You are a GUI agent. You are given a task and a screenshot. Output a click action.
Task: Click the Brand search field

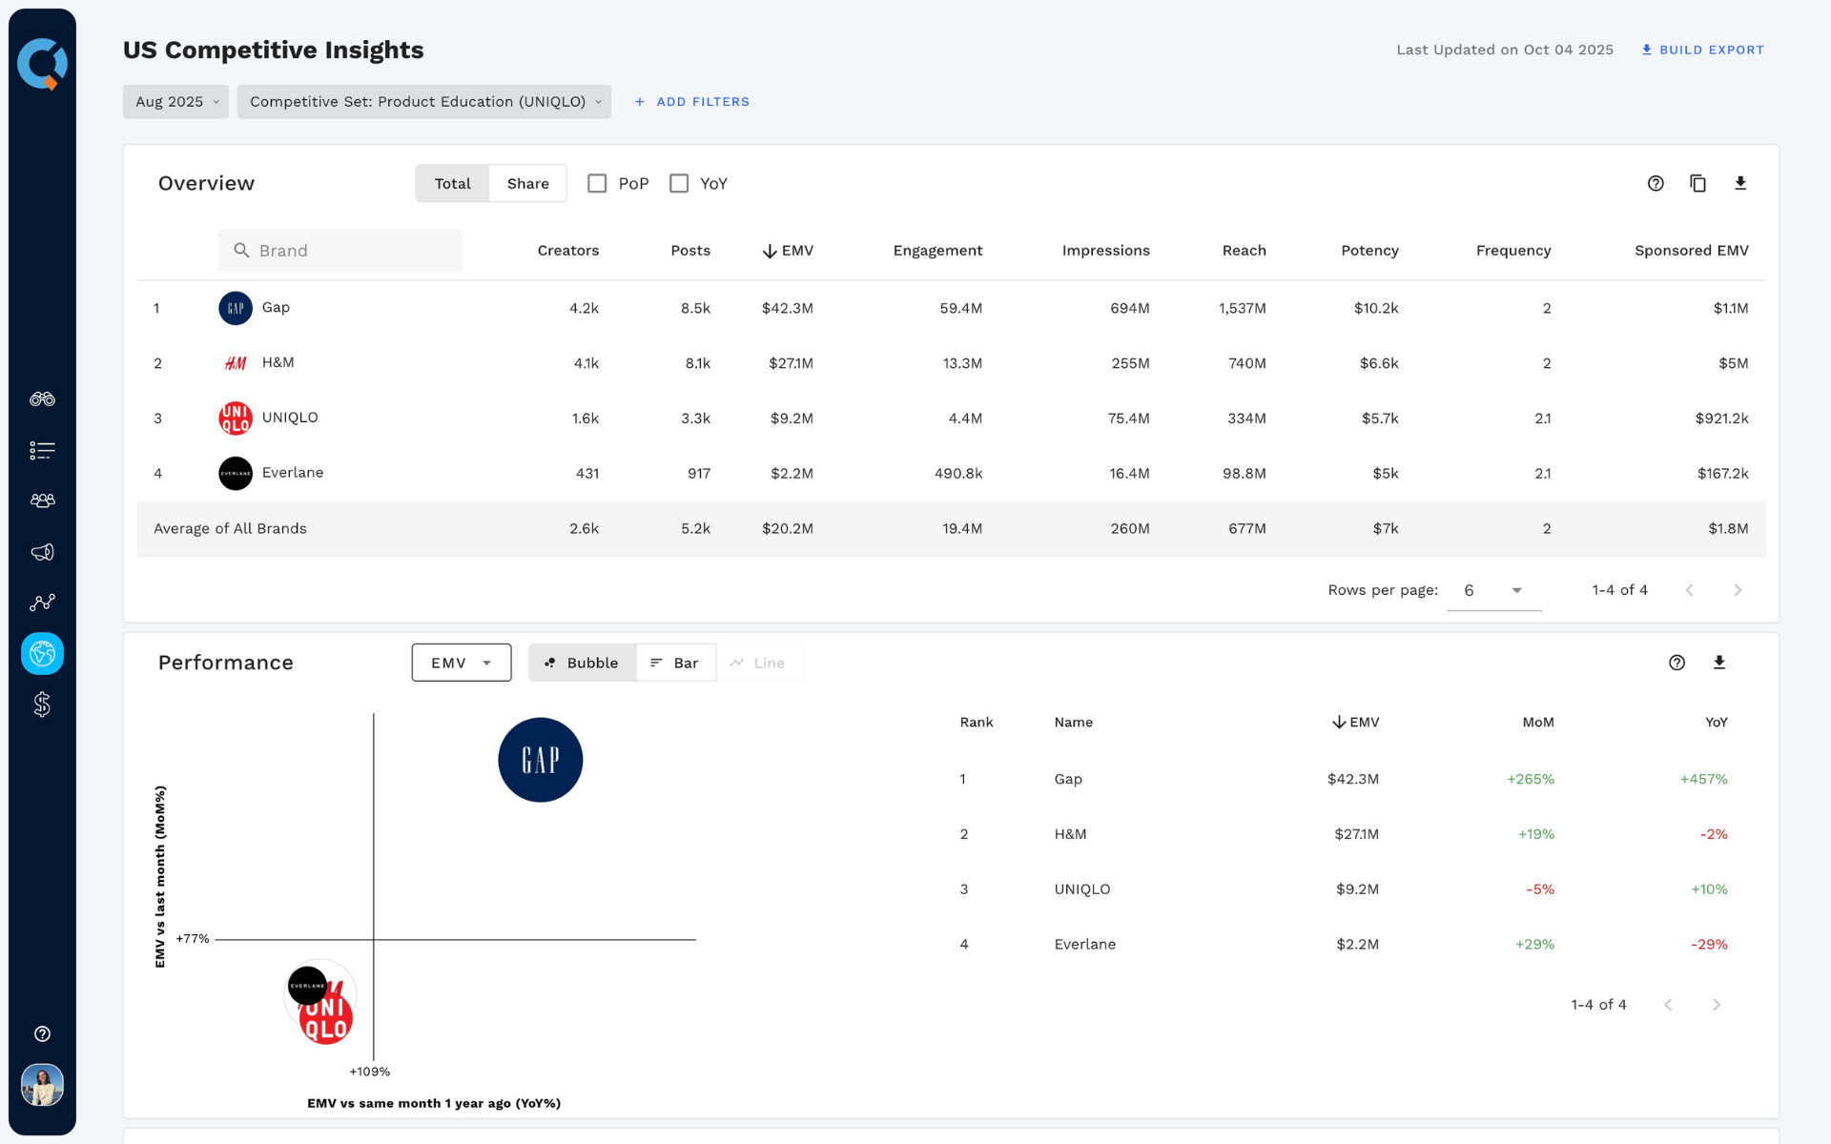(340, 250)
